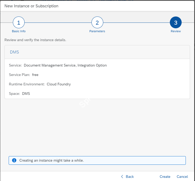The width and height of the screenshot is (195, 181).
Task: Click 'Review and verify the instance details.' text
Action: 35,40
